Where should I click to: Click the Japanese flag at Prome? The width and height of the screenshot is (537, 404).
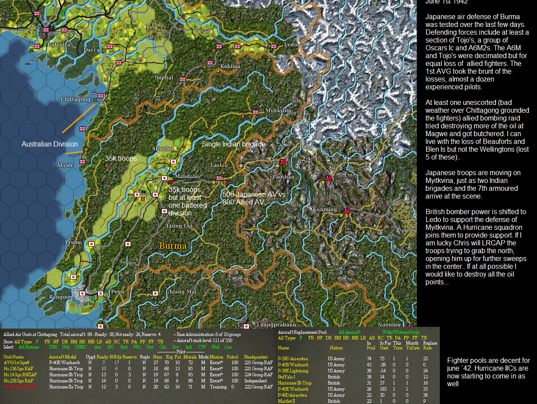tap(92, 244)
